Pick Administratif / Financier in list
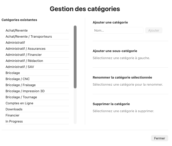 tap(23, 55)
